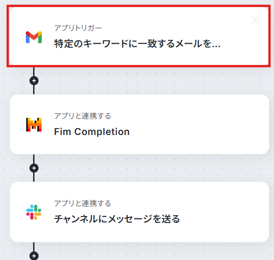Open the チャンネルにメッセージを送る step title

(x=117, y=219)
